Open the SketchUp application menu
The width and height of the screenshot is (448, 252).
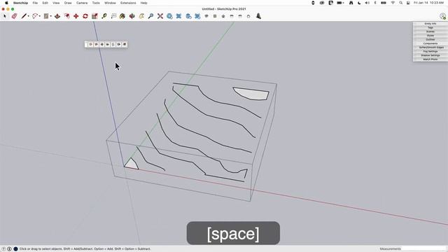pyautogui.click(x=20, y=3)
